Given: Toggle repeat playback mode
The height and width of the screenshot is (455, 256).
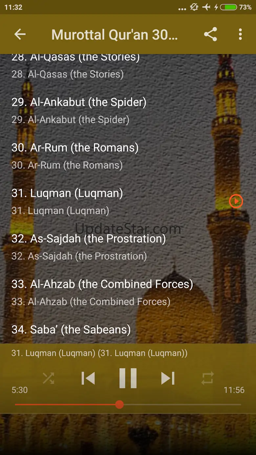Looking at the screenshot, I should [x=207, y=378].
